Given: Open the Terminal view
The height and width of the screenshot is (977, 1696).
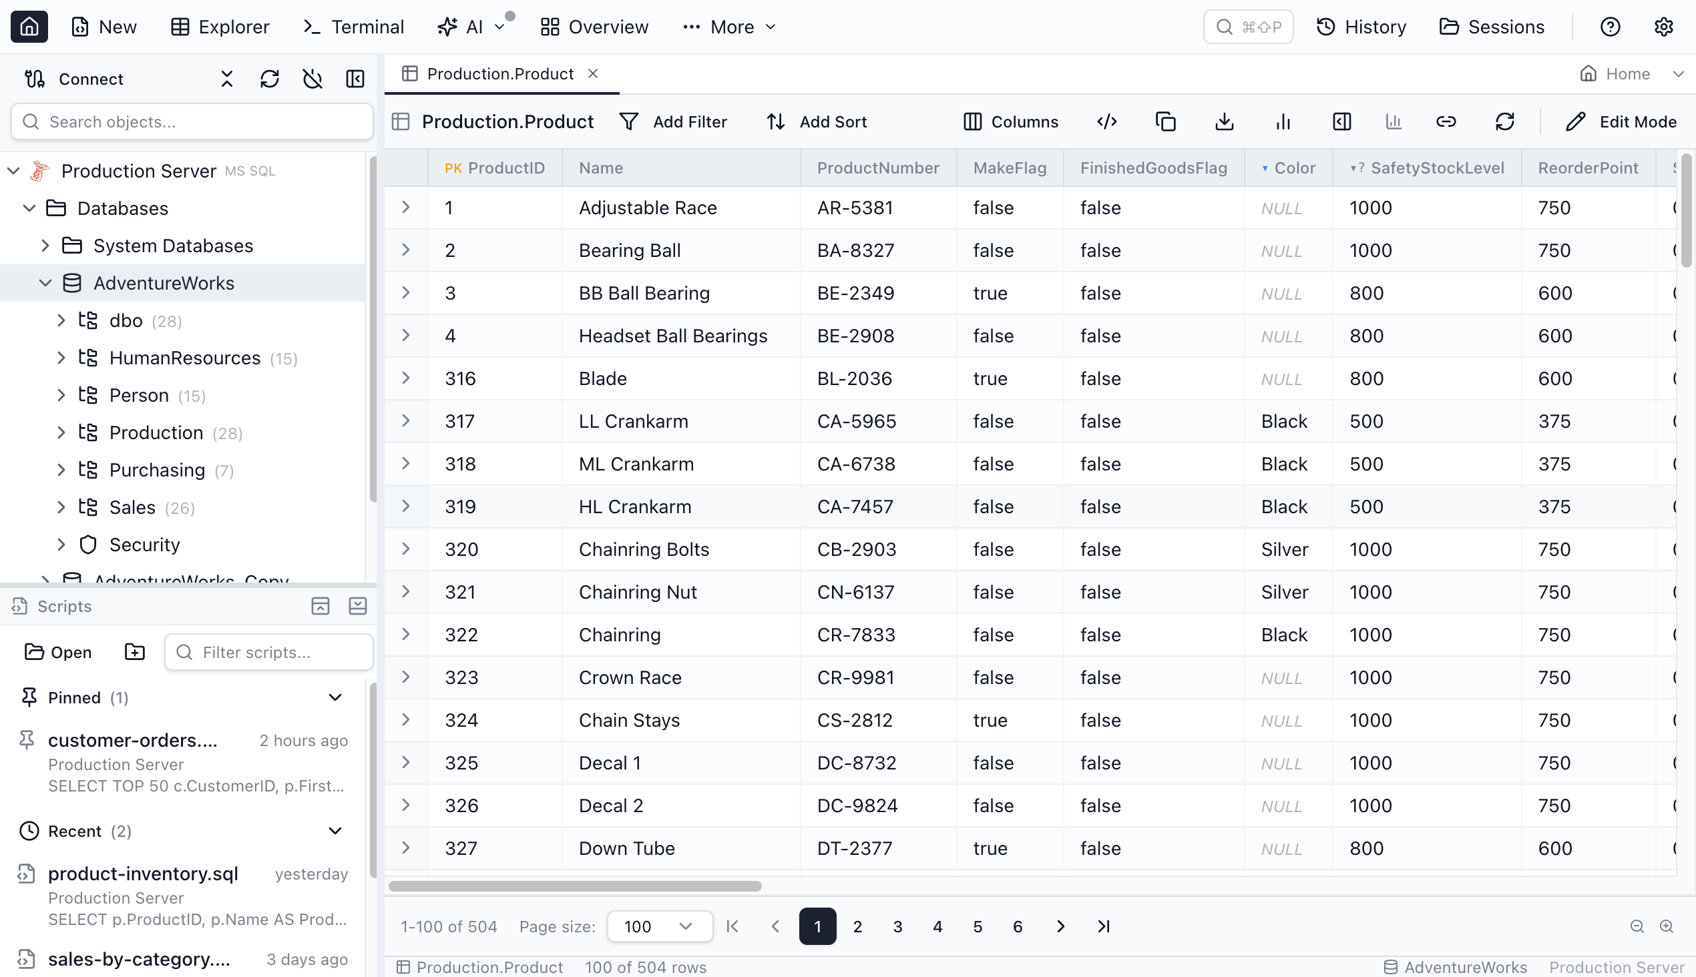Looking at the screenshot, I should [353, 27].
